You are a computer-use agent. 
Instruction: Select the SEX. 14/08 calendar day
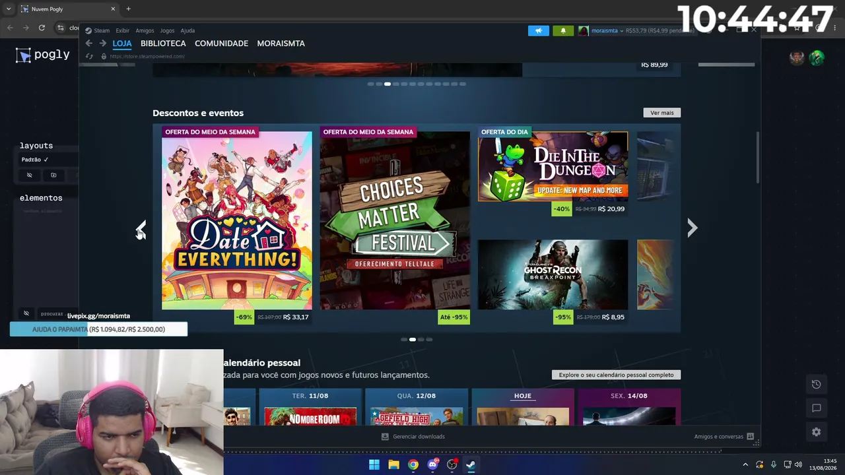click(x=629, y=396)
